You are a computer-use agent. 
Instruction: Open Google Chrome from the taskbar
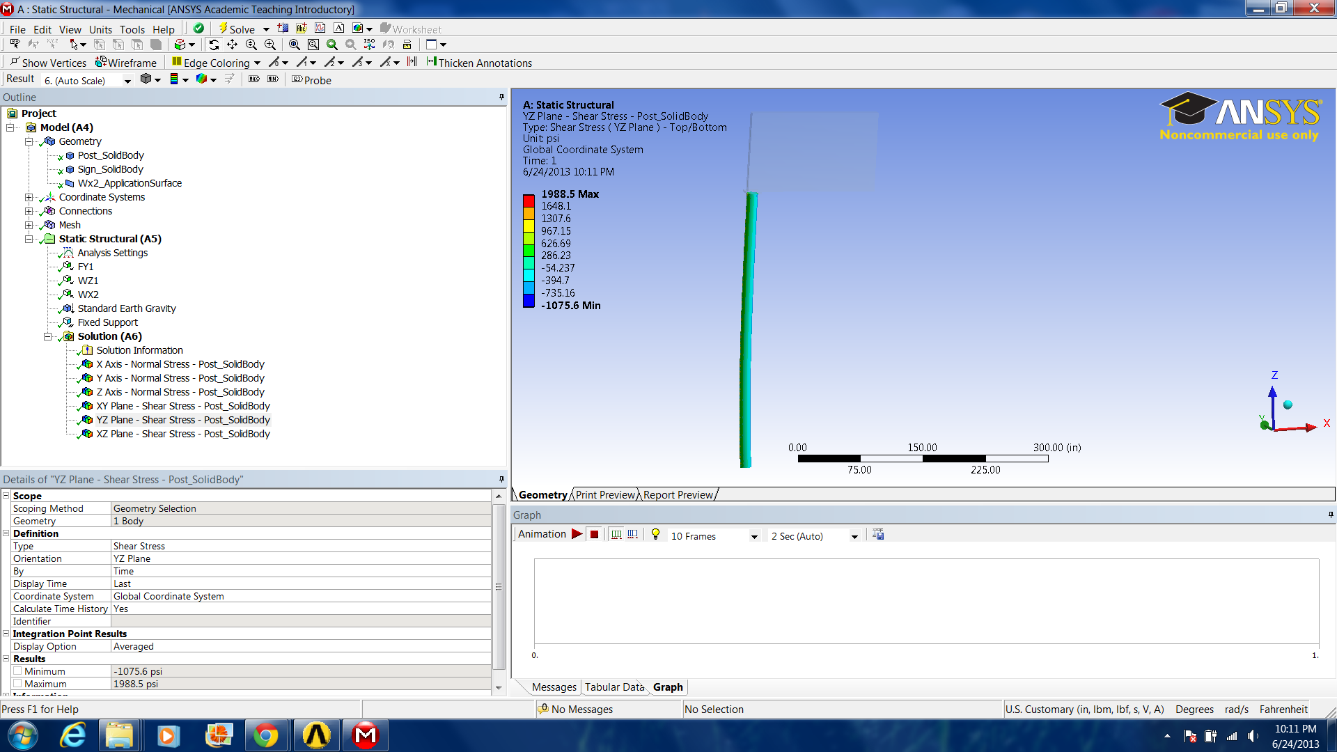pyautogui.click(x=266, y=735)
